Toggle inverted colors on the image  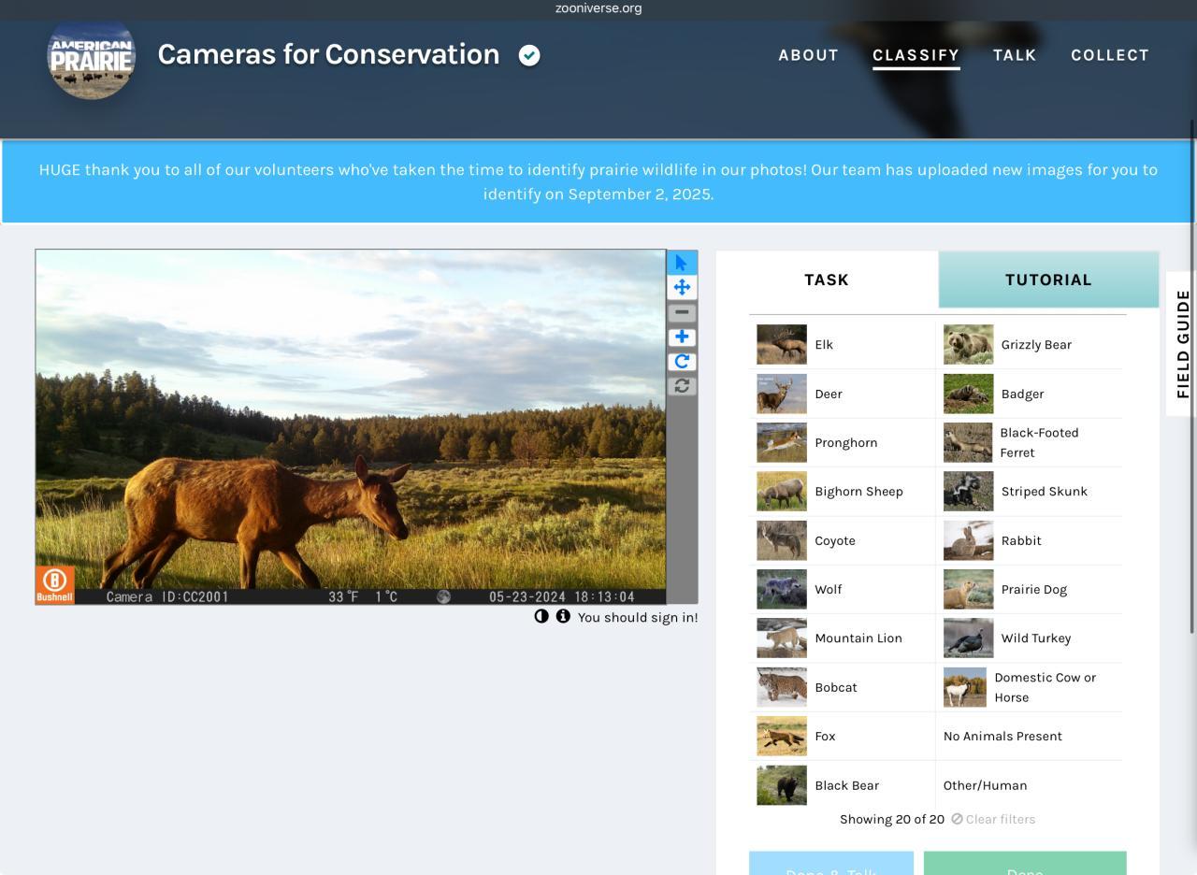click(541, 616)
